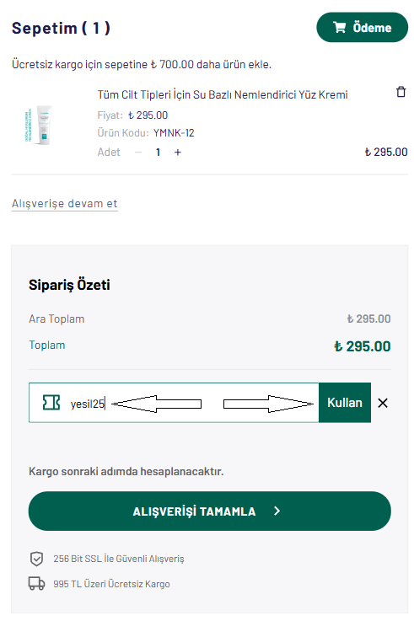Decrease quantity with the minus button
The image size is (414, 621).
pos(138,152)
